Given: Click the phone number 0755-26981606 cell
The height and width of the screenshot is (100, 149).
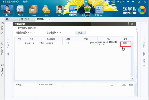Looking at the screenshot, I should coord(51,85).
